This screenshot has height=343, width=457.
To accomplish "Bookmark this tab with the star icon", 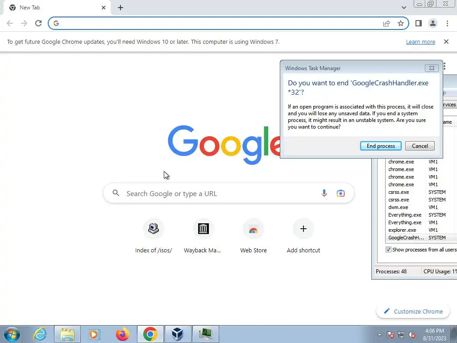I will coord(401,23).
